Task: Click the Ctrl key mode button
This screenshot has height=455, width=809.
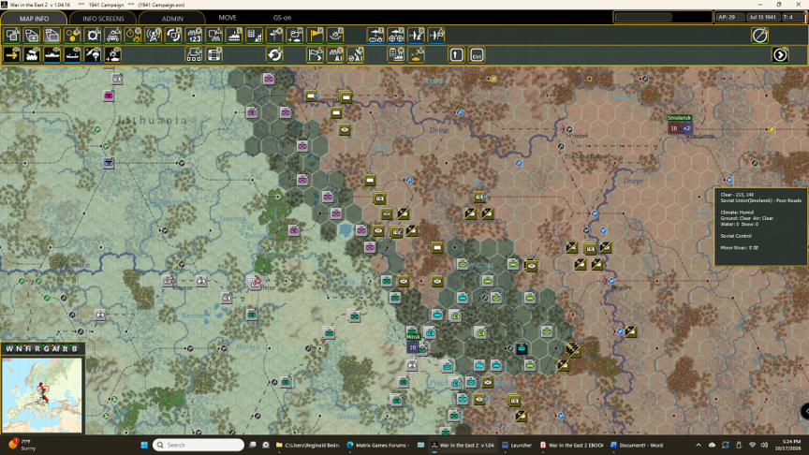Action: pyautogui.click(x=477, y=54)
